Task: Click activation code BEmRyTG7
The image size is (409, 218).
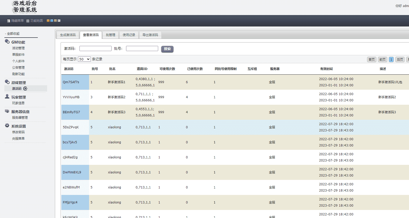Action: point(71,112)
